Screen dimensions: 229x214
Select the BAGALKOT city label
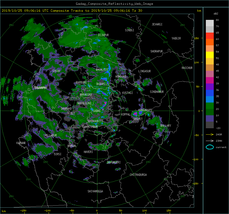pyautogui.click(x=102, y=70)
